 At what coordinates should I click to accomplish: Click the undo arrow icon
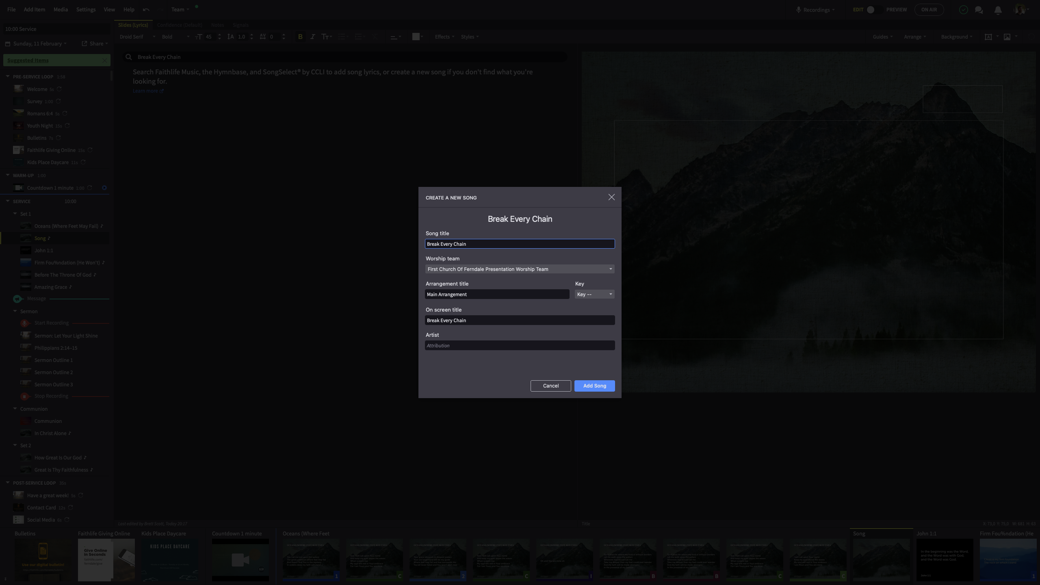click(x=146, y=9)
